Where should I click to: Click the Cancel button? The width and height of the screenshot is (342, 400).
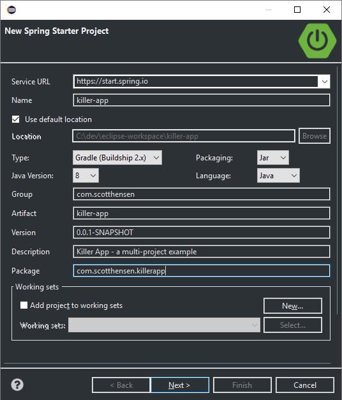coord(305,385)
